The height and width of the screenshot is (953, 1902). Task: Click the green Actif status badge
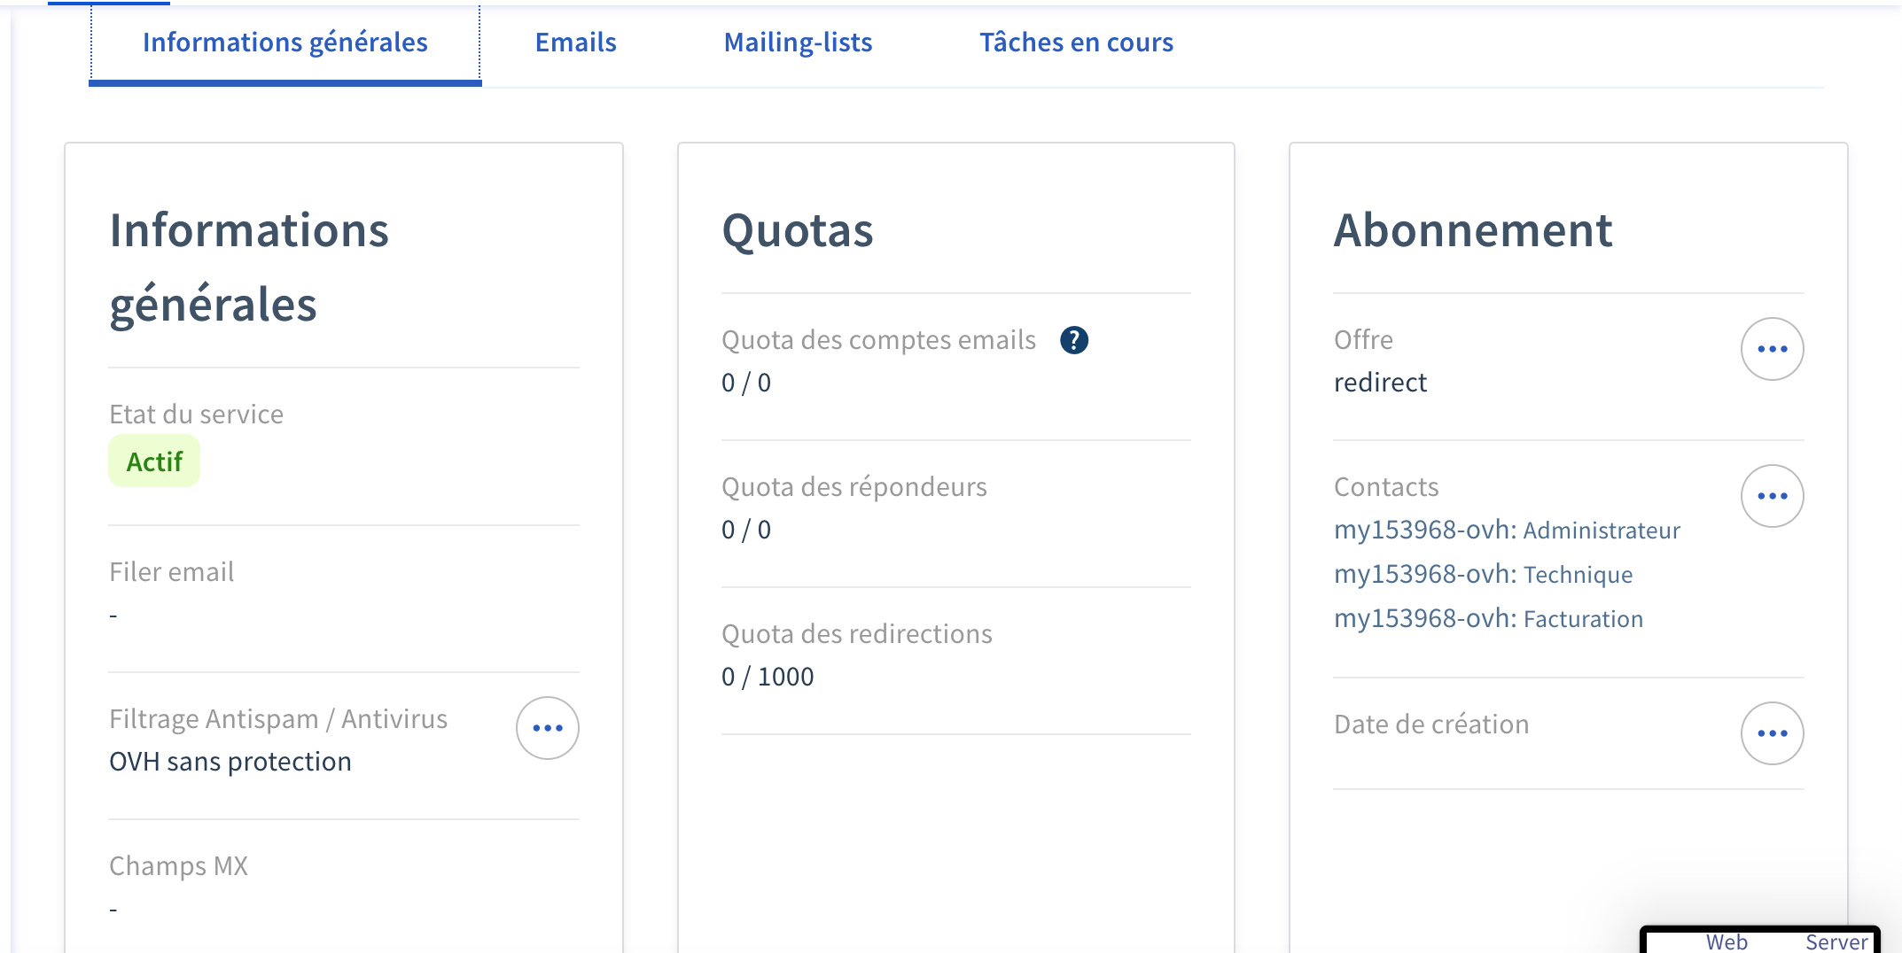154,461
